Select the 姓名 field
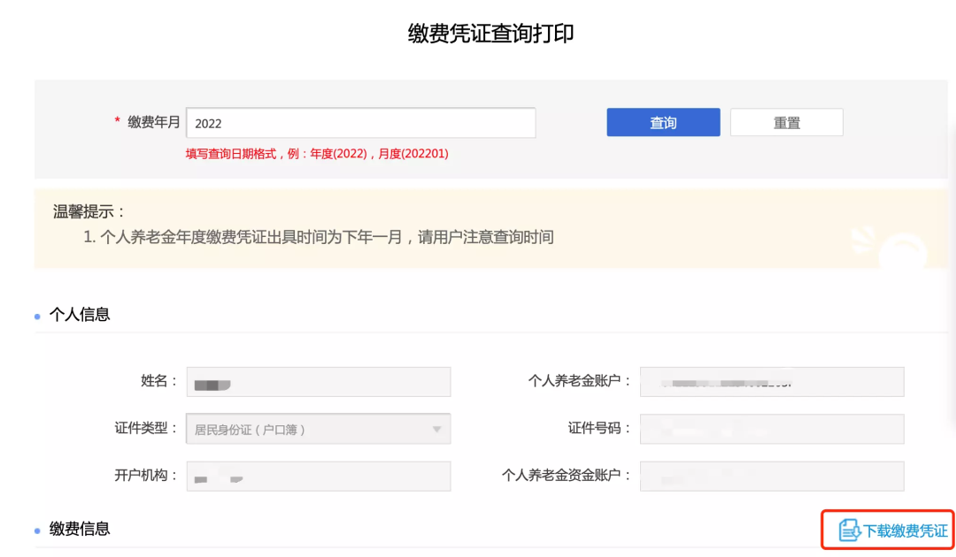Screen dimensions: 956x557 [317, 382]
